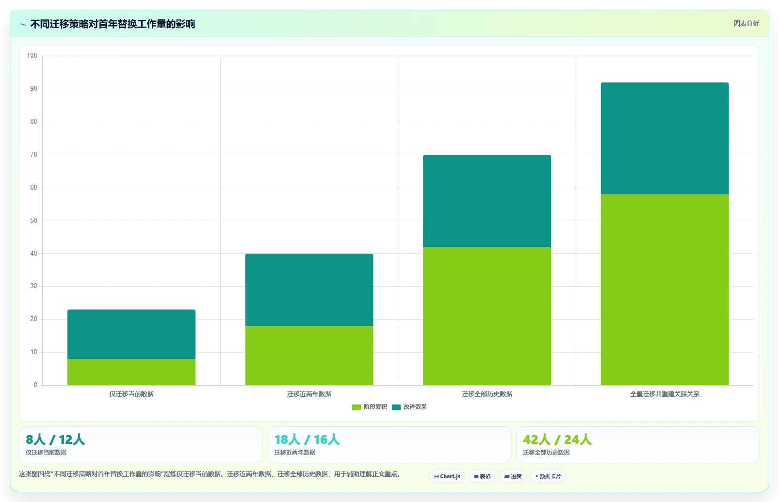Click x-axis label 迁移全部历史数据 under the chart

(487, 394)
